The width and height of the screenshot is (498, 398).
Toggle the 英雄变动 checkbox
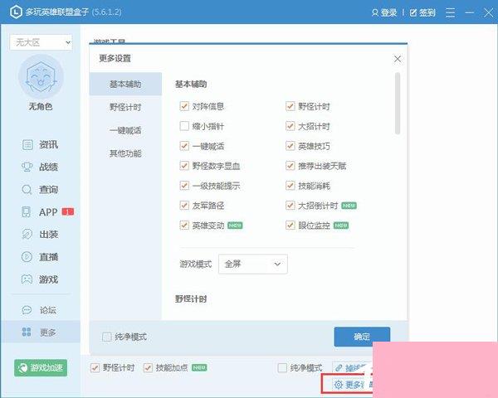click(184, 226)
